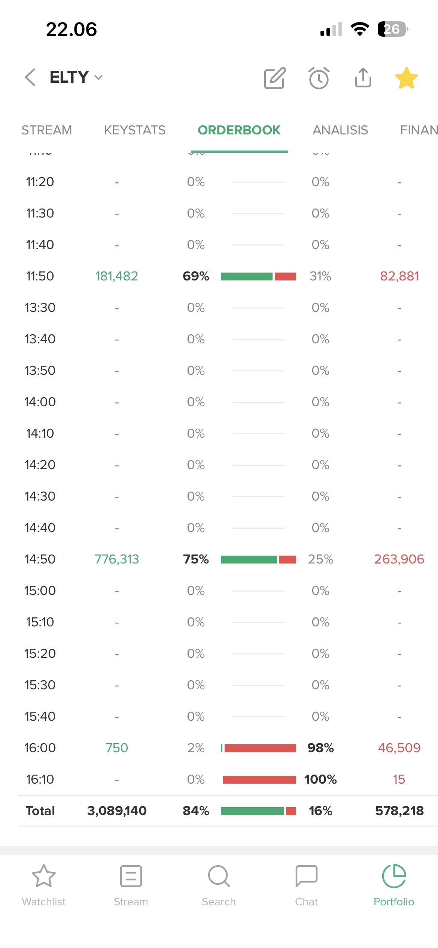Toggle the yellow favorite star
438x948 pixels.
(x=406, y=78)
